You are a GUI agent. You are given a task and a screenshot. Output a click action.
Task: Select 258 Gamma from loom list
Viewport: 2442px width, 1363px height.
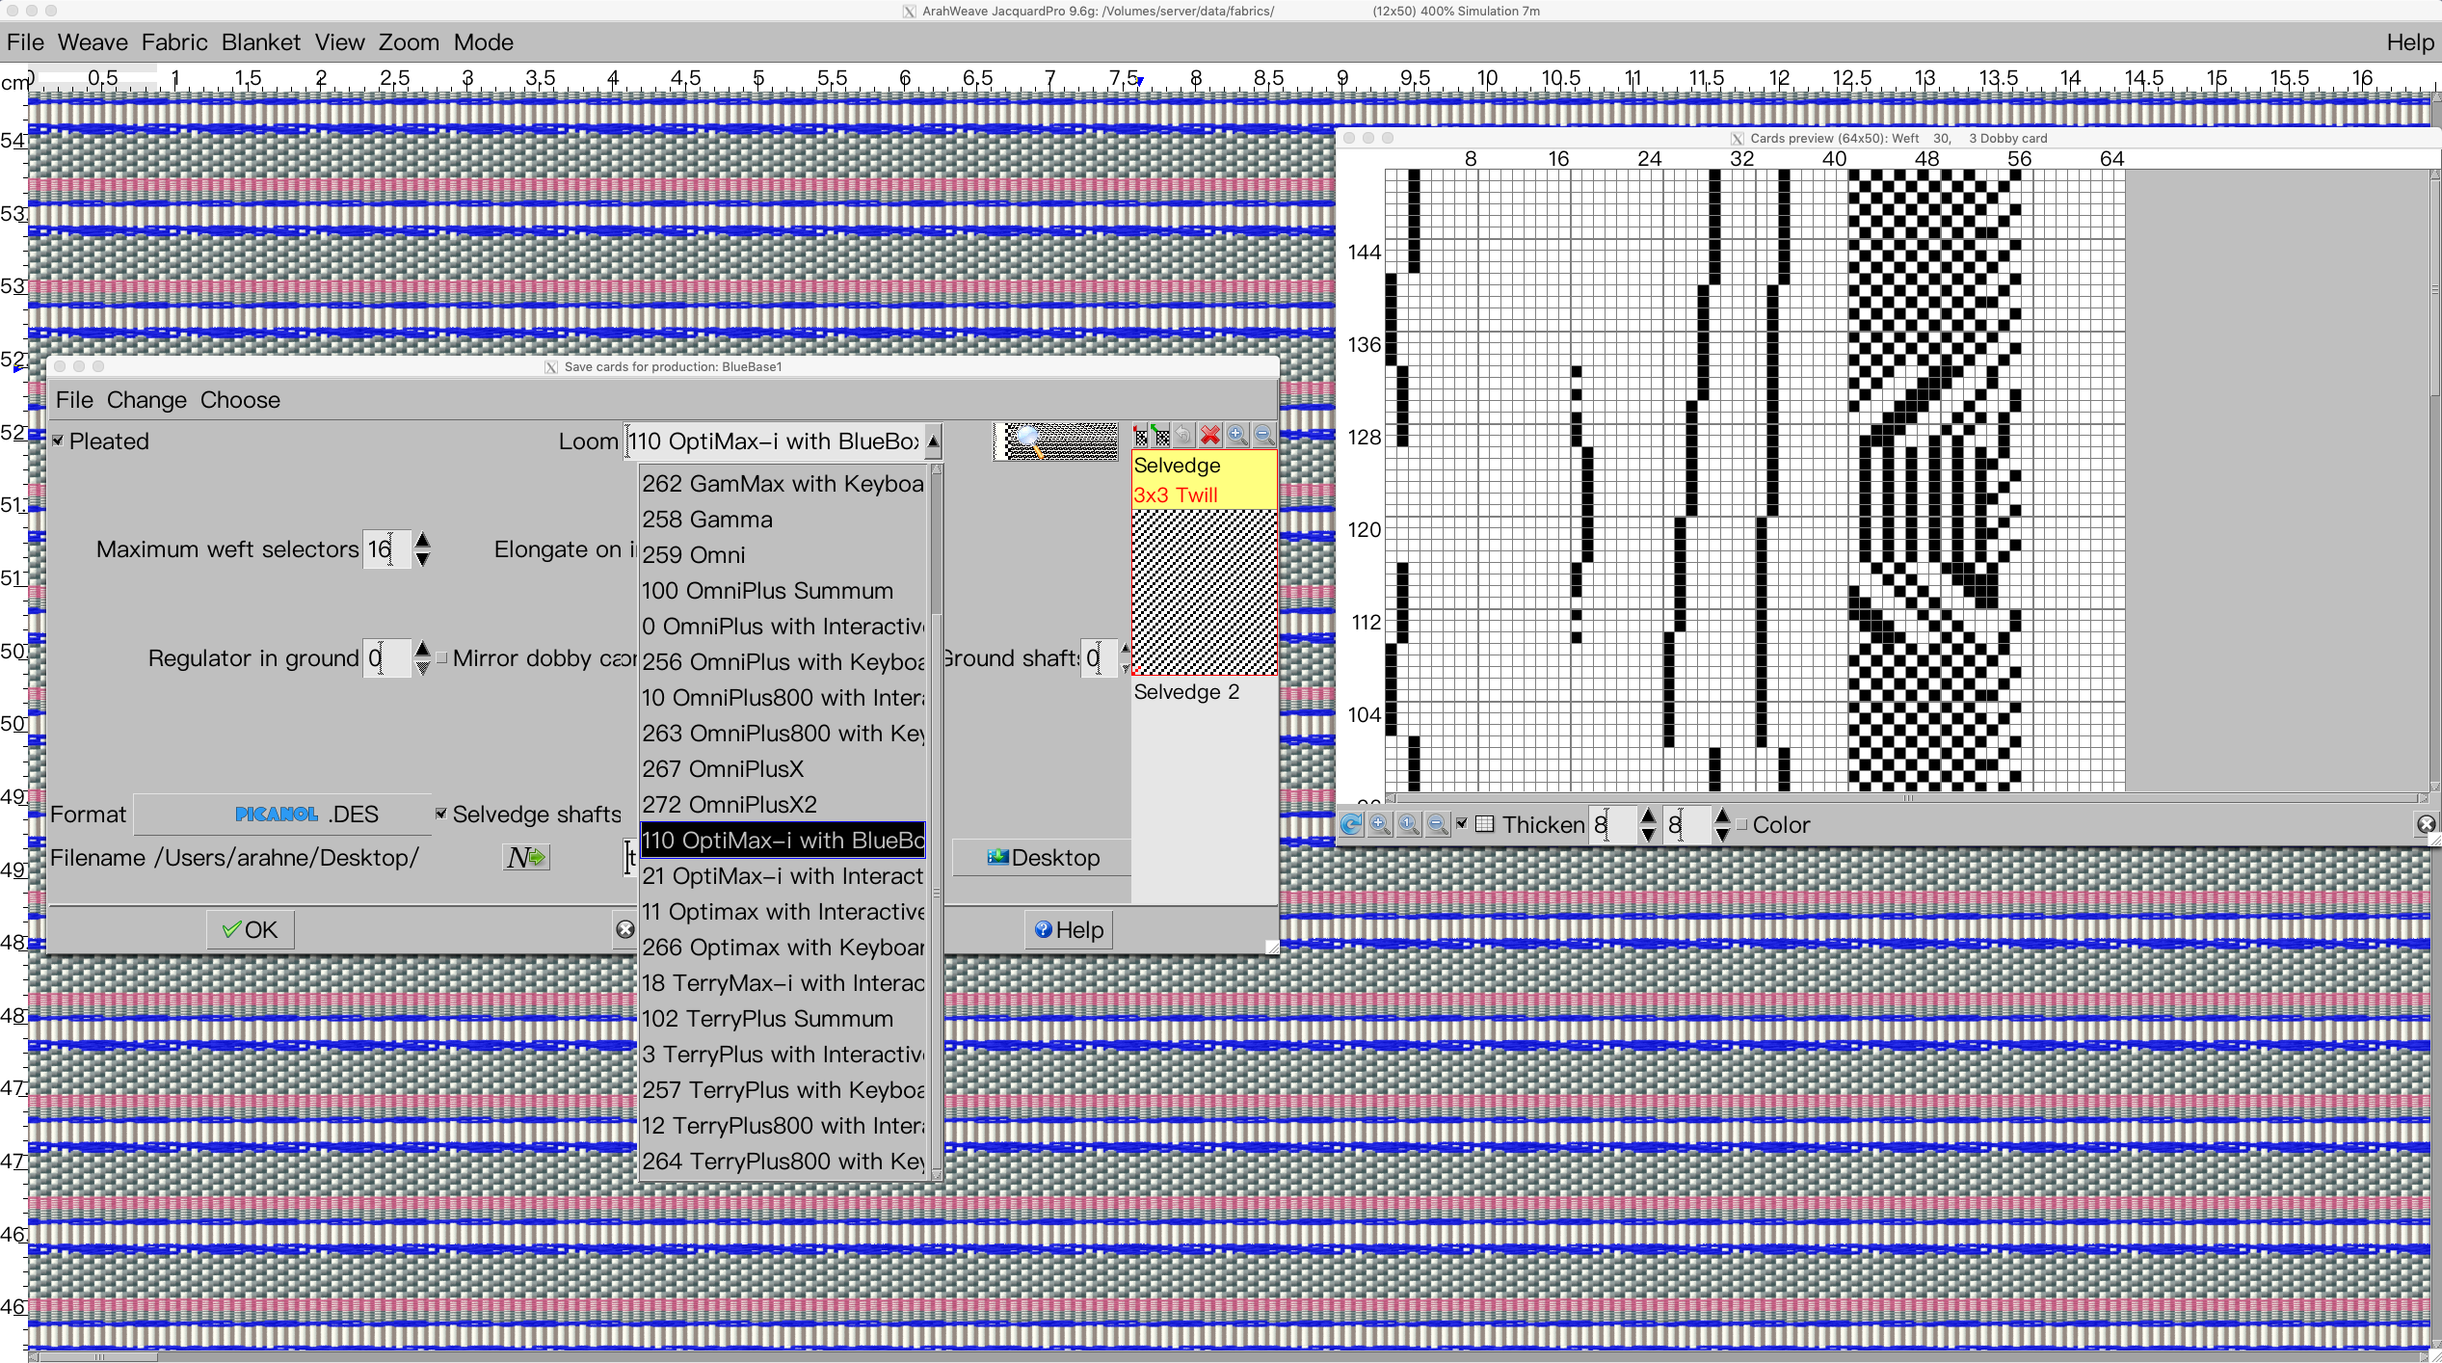[x=783, y=519]
